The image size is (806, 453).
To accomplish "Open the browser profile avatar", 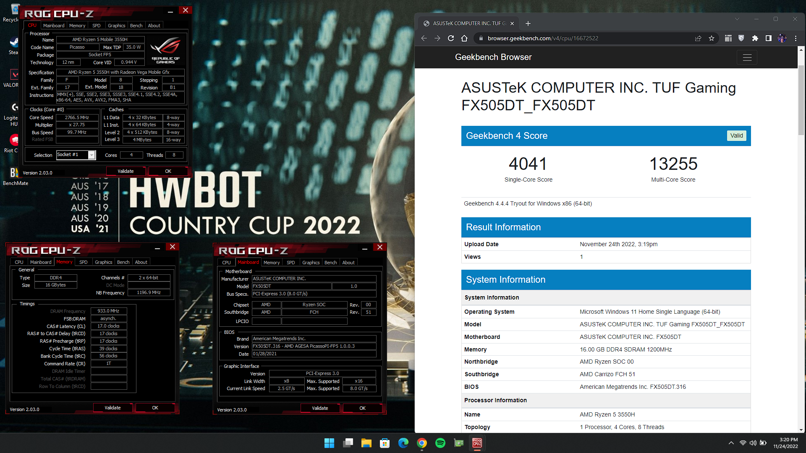I will [x=782, y=38].
